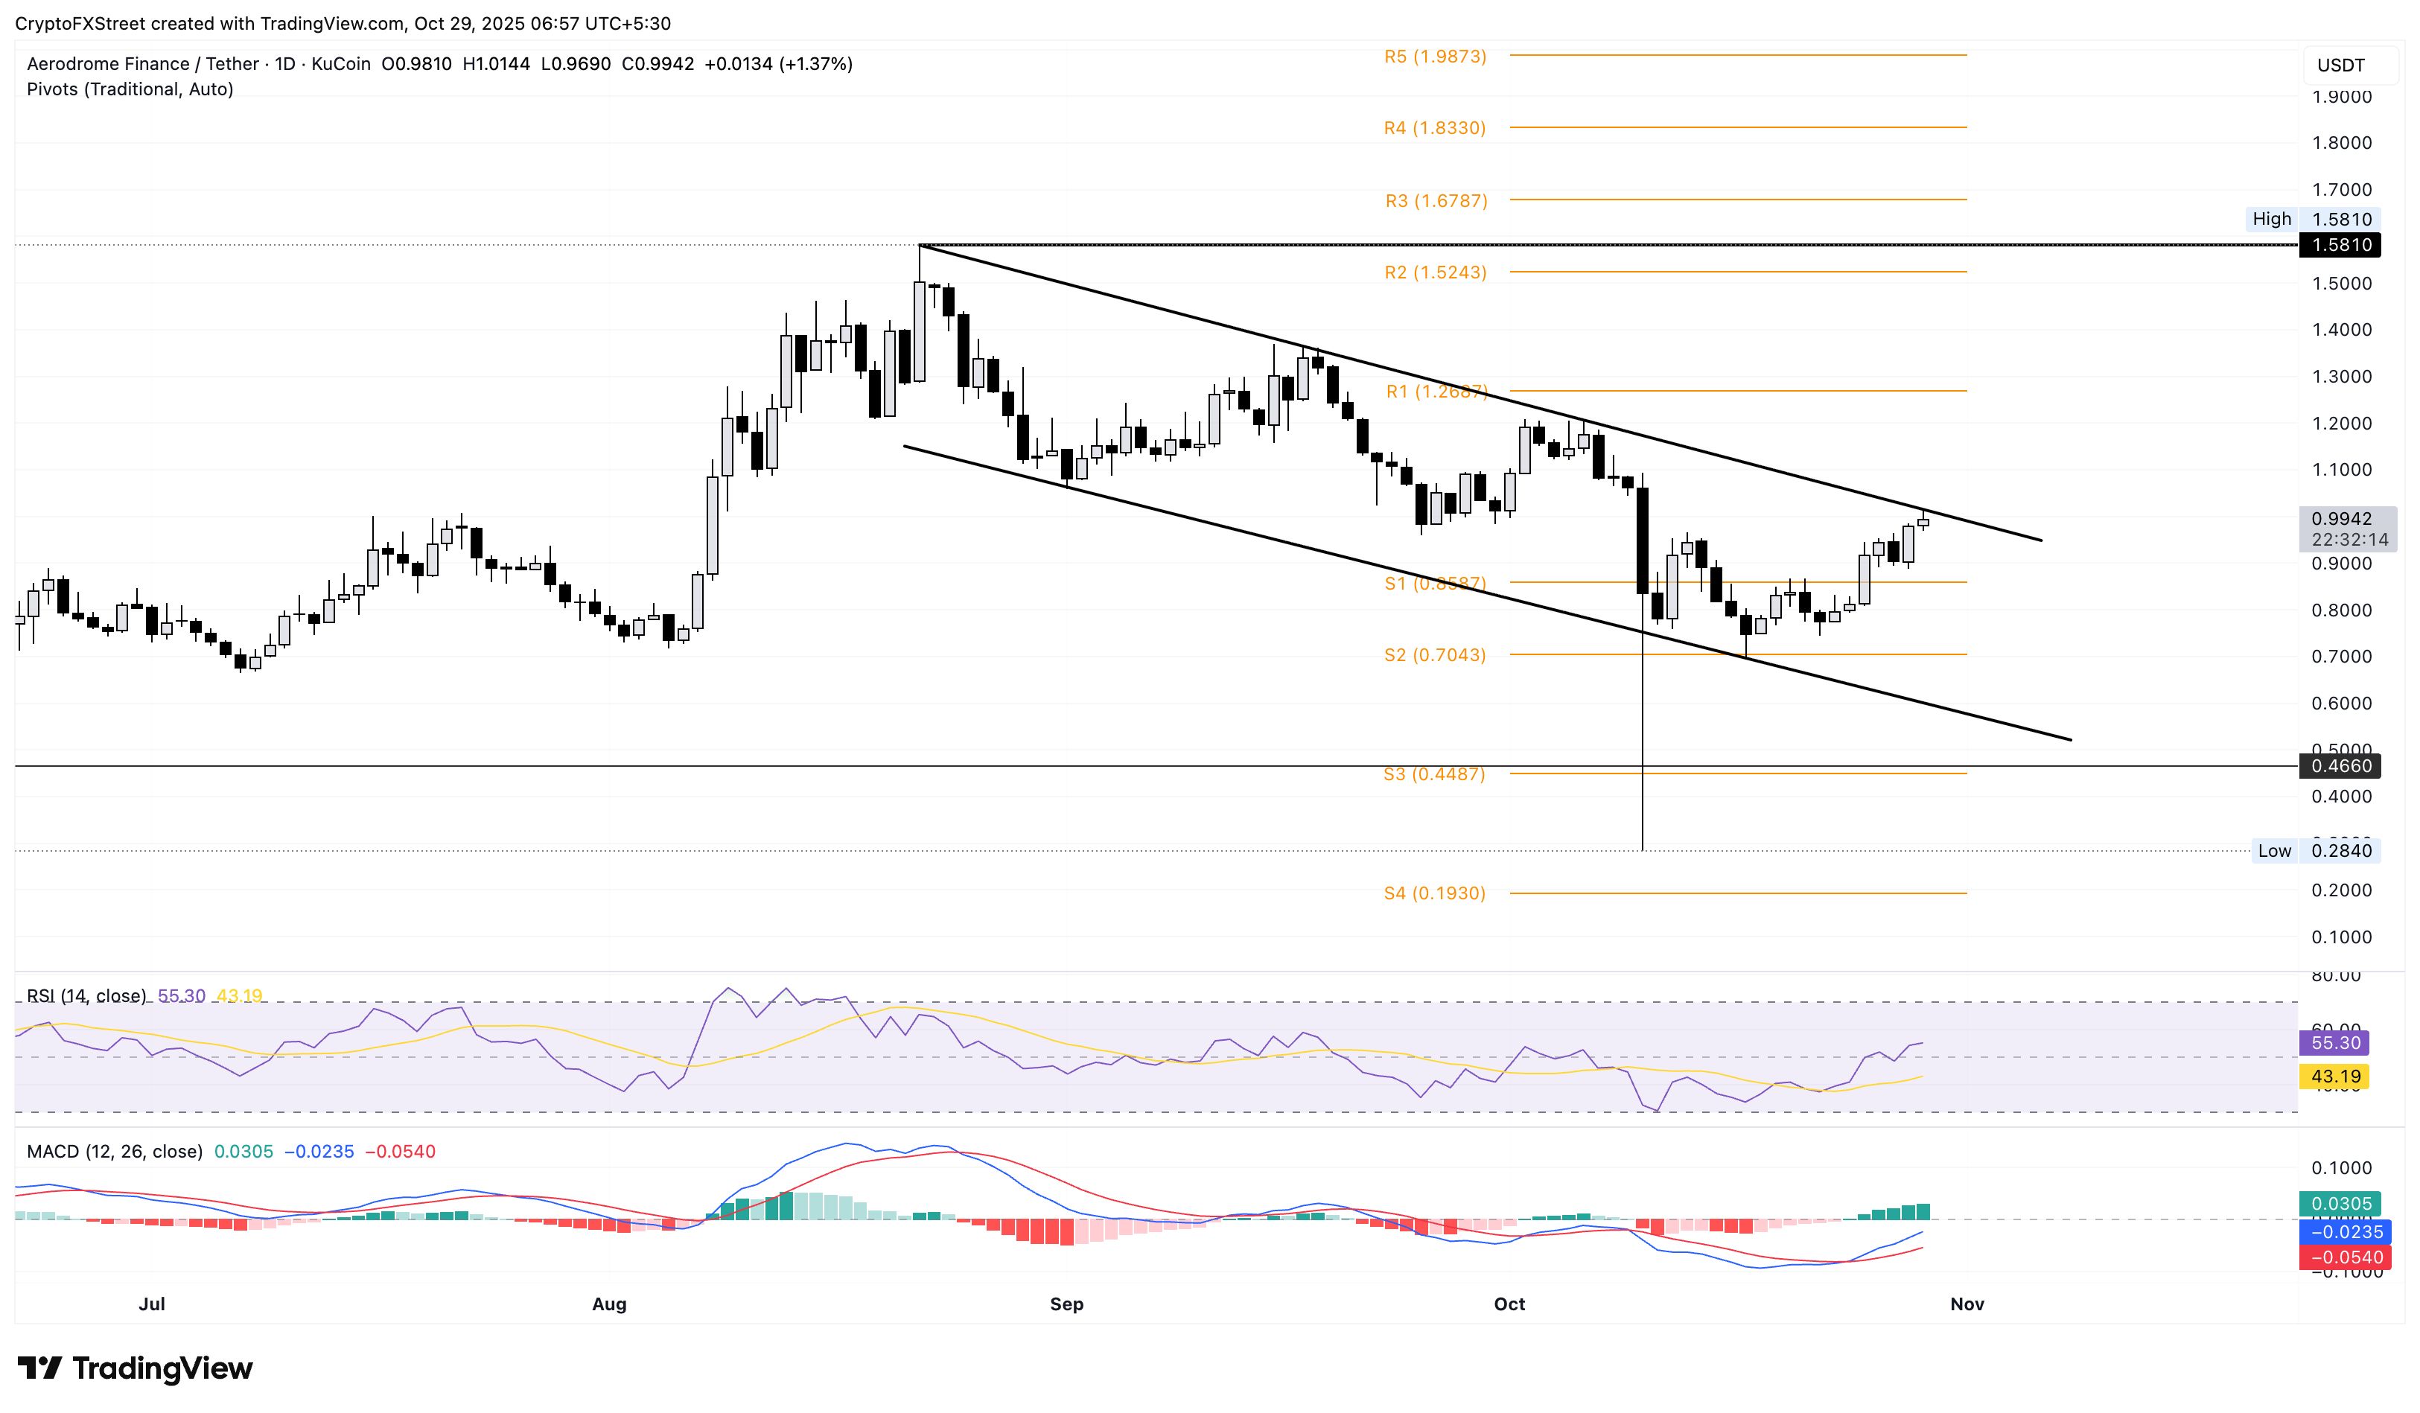Select the Pivots (Traditional, Auto) indicator label
Viewport: 2420px width, 1413px height.
pos(130,89)
